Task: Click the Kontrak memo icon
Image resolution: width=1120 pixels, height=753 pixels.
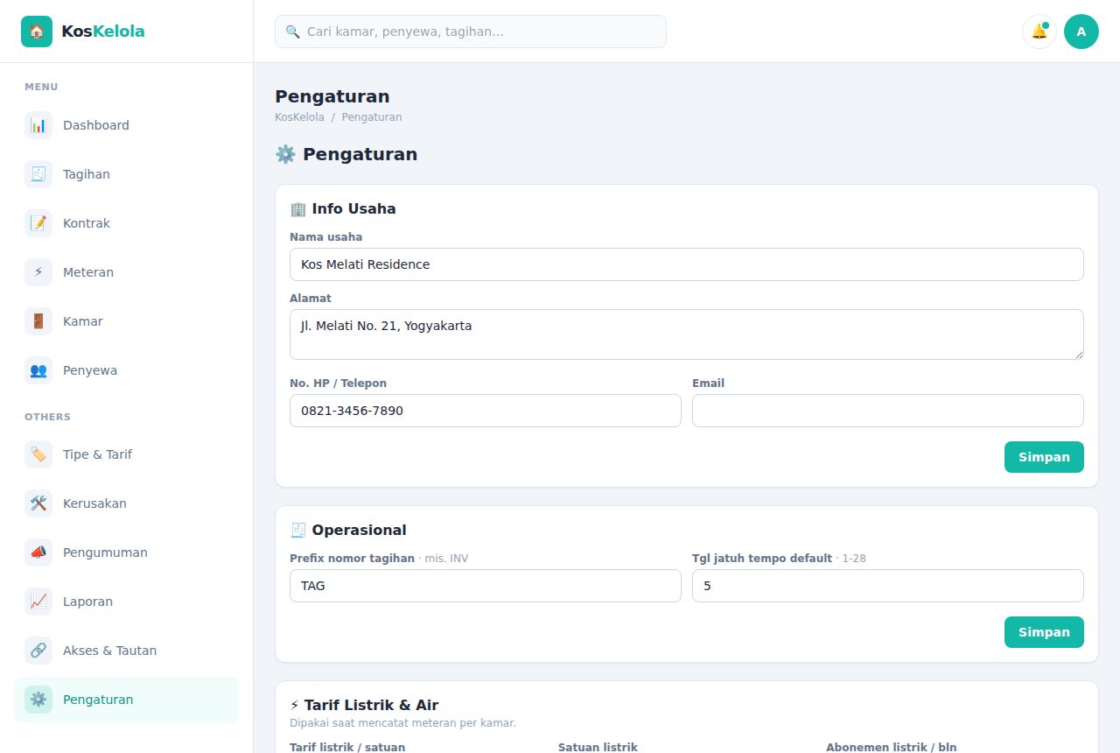Action: click(x=38, y=223)
